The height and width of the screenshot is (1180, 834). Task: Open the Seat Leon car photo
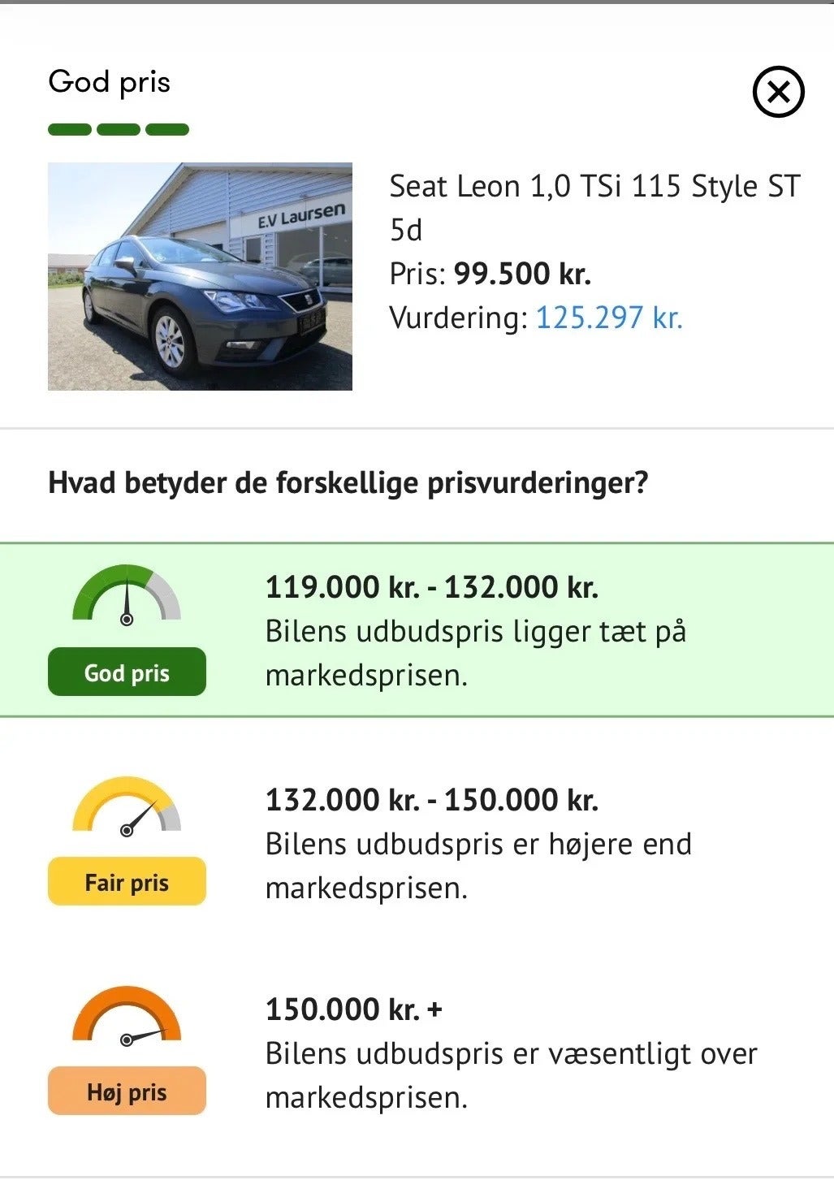tap(200, 276)
